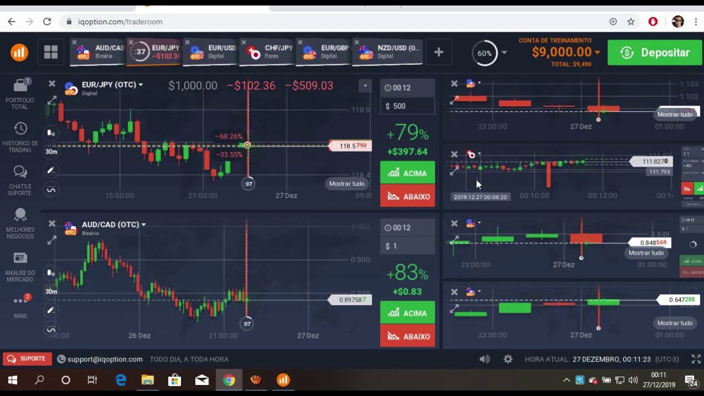Select drawing pencil tool on AUD/CAD chart
The width and height of the screenshot is (704, 396).
51,310
